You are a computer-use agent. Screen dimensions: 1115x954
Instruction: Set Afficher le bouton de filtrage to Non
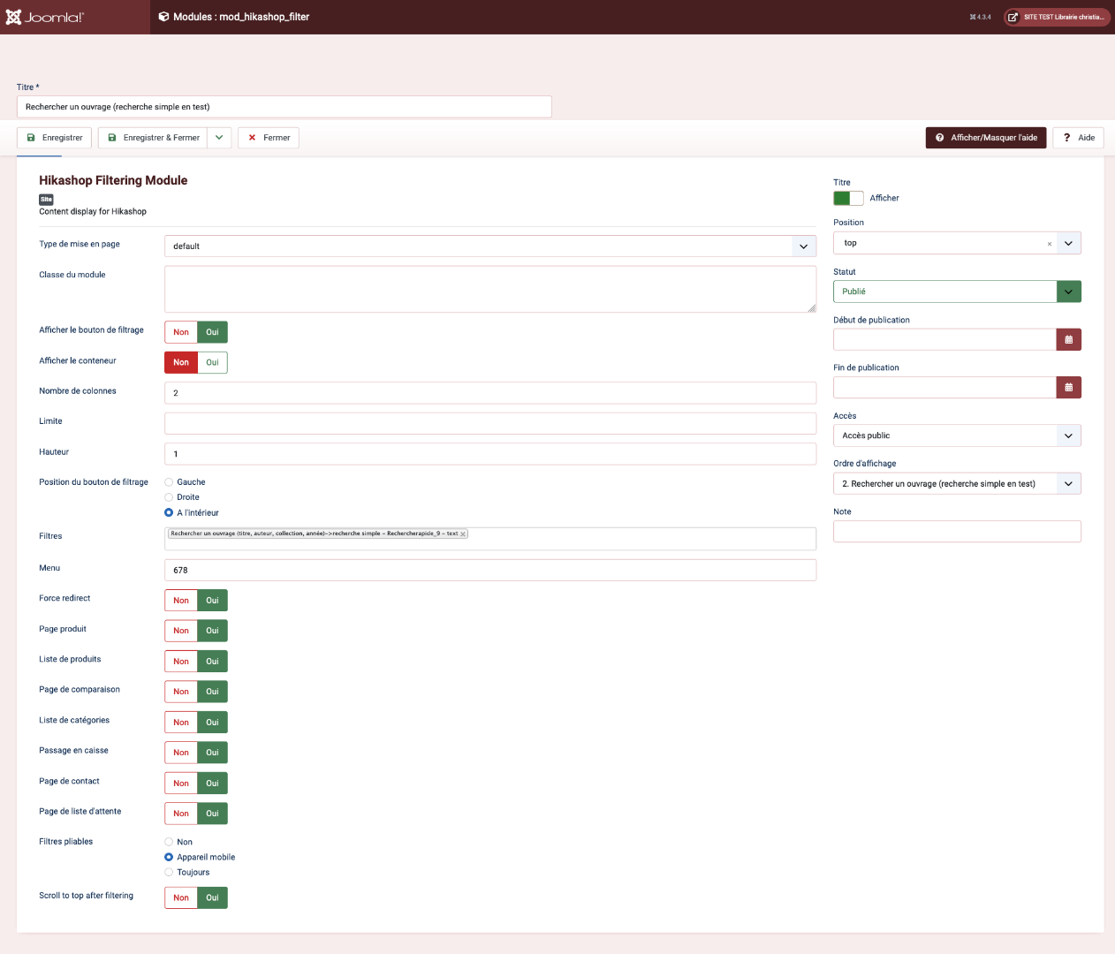click(x=181, y=332)
